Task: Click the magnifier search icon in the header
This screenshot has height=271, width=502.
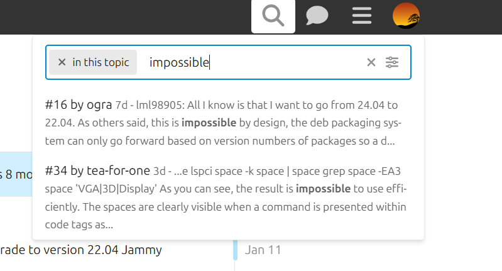Action: (x=273, y=15)
